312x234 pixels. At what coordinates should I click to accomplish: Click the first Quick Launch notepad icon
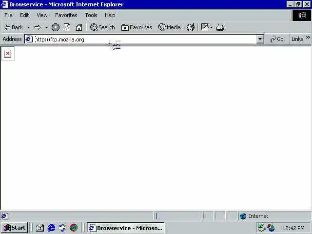(40, 228)
